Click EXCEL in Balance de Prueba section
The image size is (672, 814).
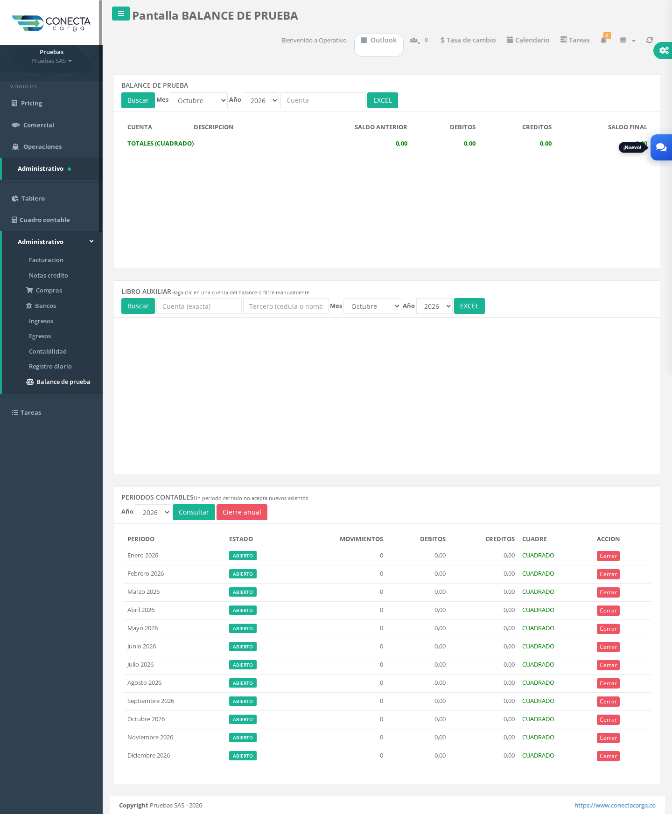click(x=383, y=100)
